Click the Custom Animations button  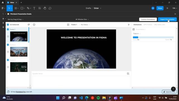click(148, 19)
